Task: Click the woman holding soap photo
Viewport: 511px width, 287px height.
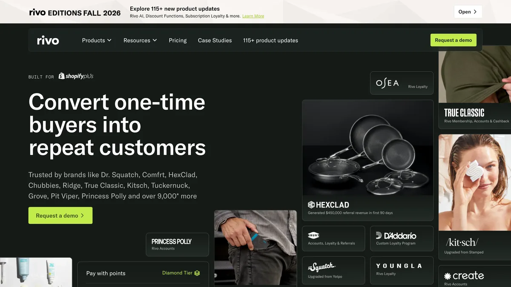Action: click(475, 182)
